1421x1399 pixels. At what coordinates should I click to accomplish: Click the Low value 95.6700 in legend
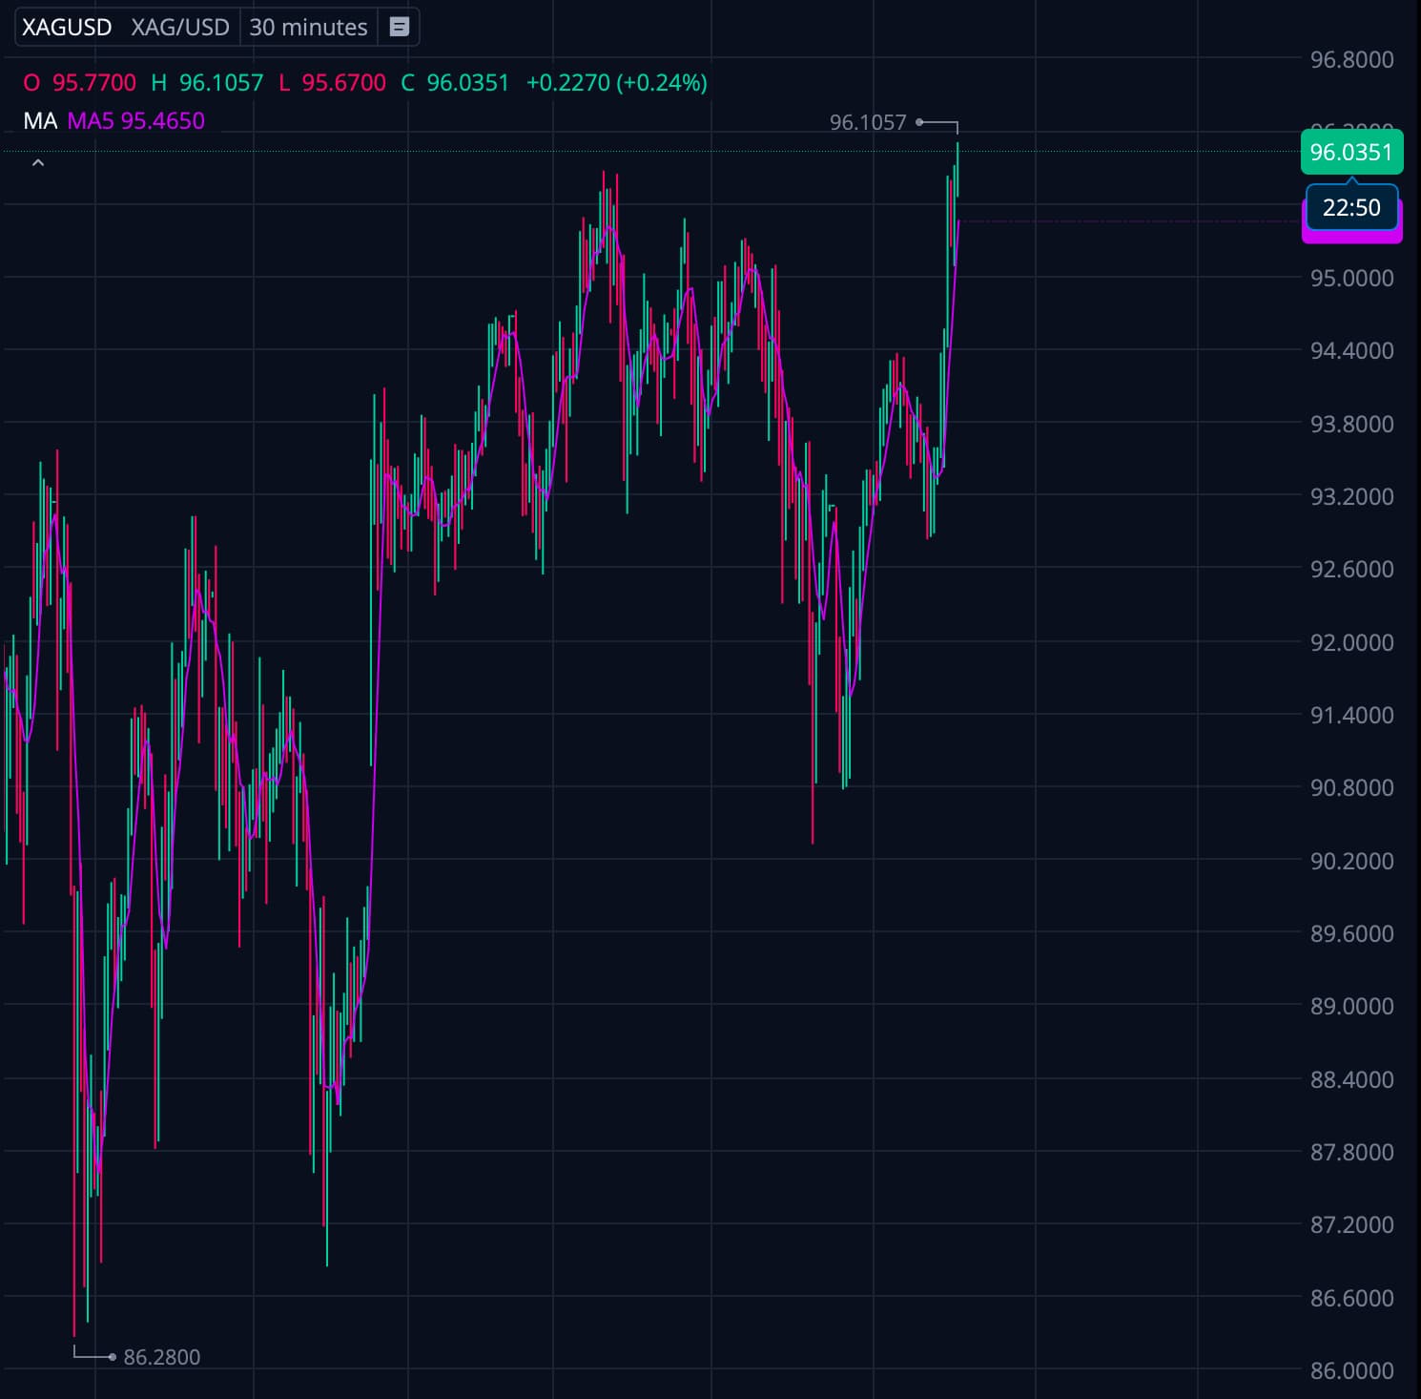[343, 82]
